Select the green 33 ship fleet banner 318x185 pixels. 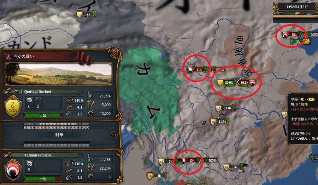coord(298,42)
